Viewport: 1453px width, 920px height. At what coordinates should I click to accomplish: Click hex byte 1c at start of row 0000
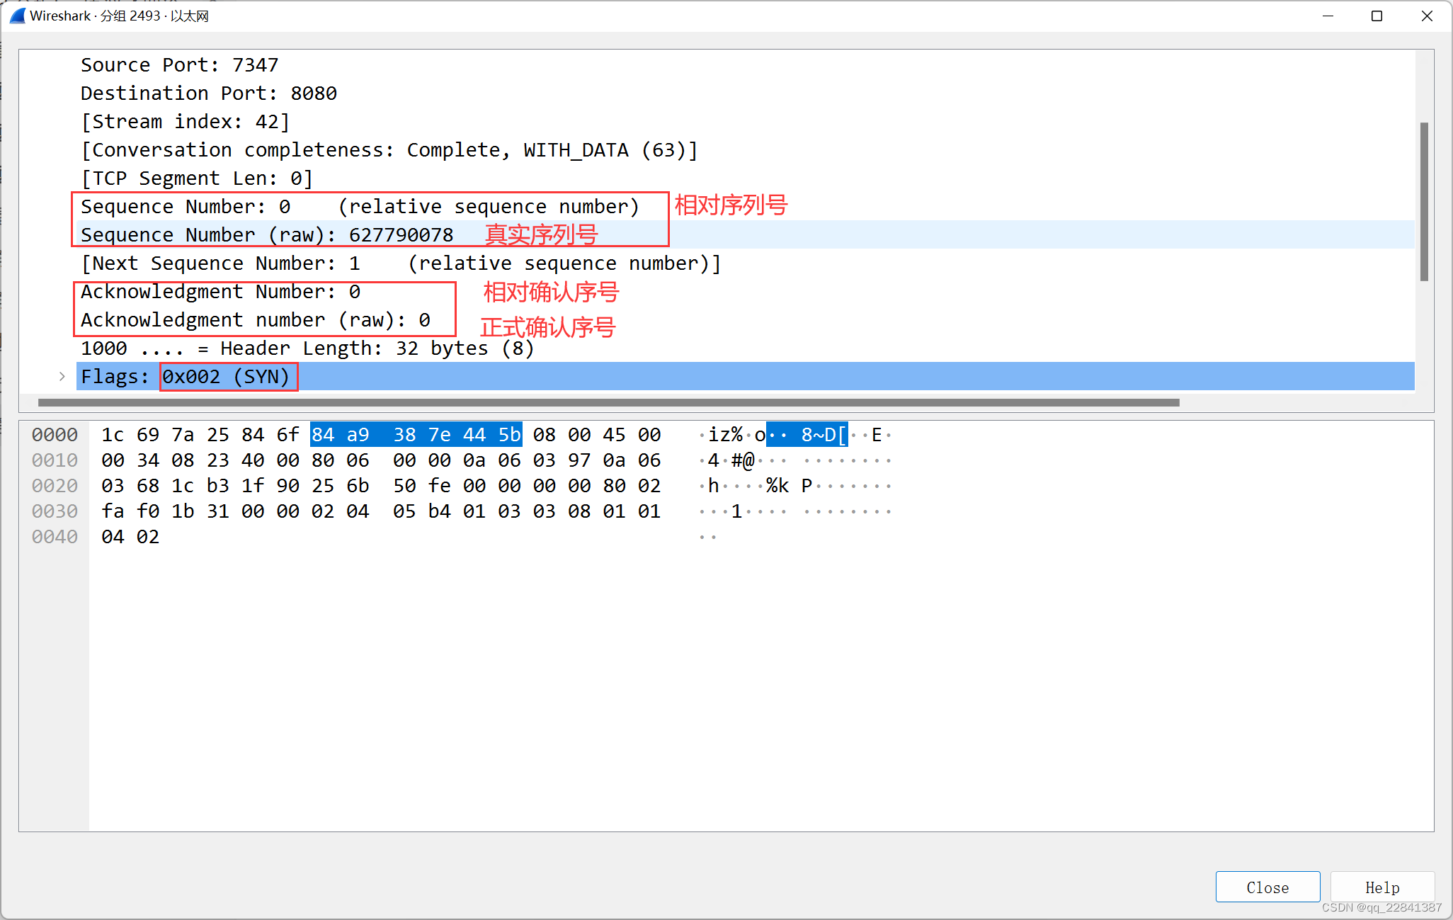[113, 435]
